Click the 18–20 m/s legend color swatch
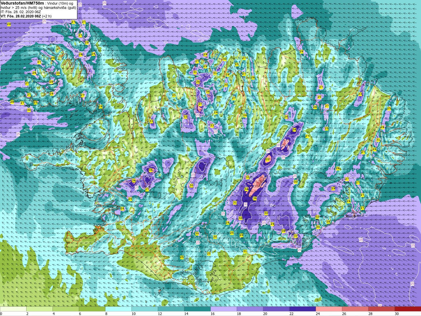421x316 pixels. click(x=250, y=309)
